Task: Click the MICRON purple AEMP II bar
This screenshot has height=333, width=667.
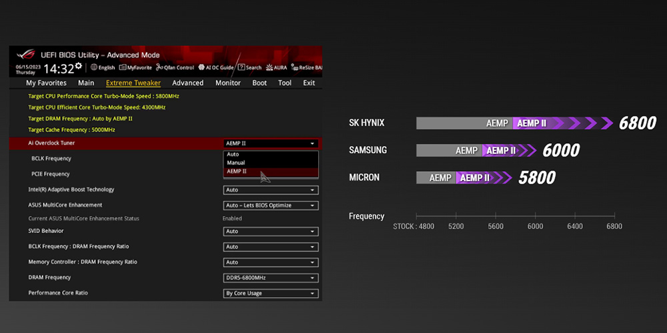Action: 484,178
